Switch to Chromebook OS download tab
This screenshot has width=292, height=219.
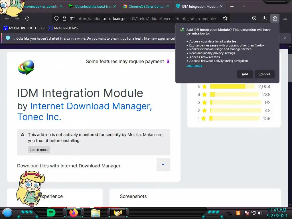(x=40, y=7)
